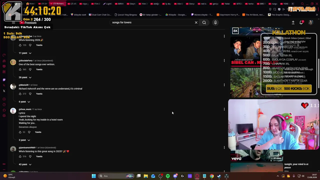Click "Devamını okuyun" to read full lyrics comment

[x=28, y=127]
